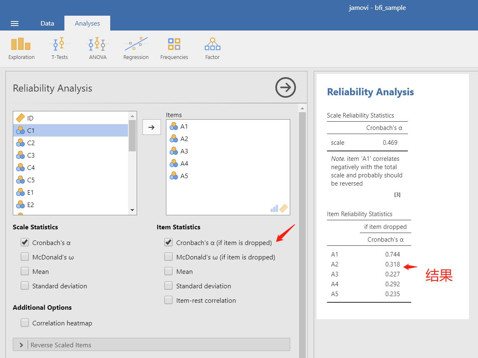
Task: Click the options panel scroll up arrow
Action: [x=303, y=108]
